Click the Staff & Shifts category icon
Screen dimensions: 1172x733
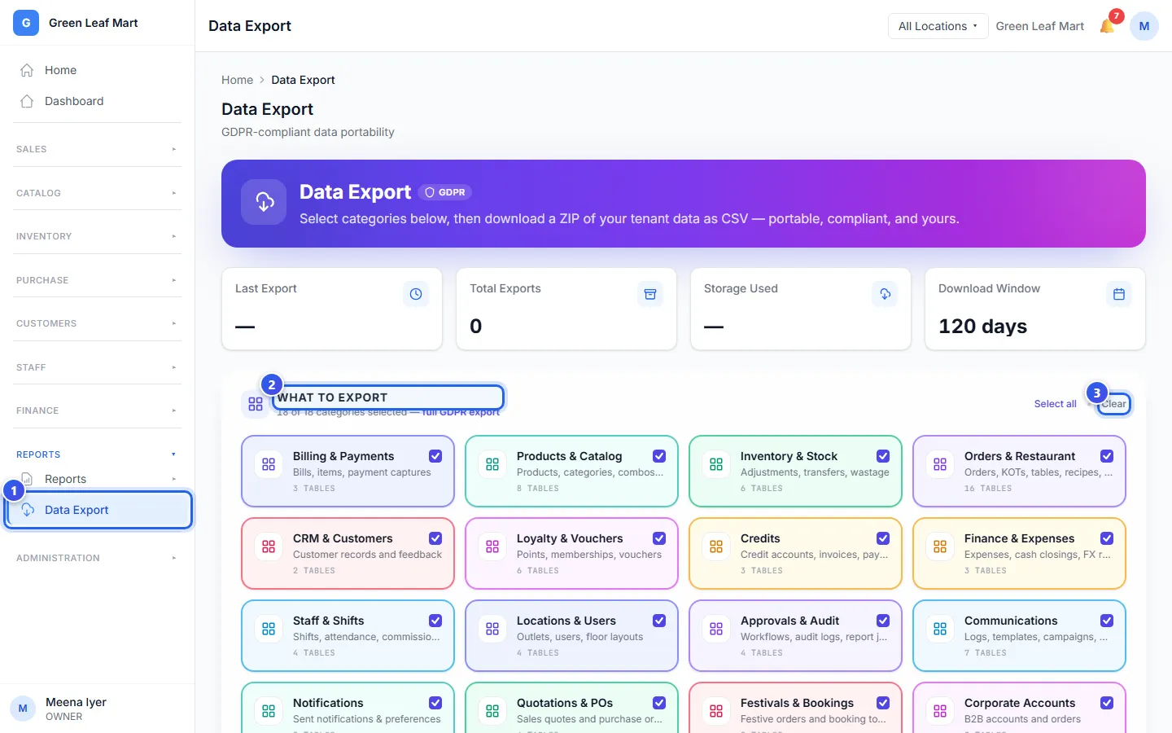[269, 629]
